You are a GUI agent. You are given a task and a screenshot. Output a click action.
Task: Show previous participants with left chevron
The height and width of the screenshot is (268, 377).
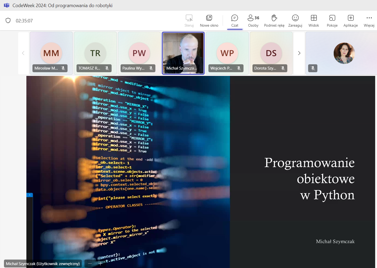(23, 53)
